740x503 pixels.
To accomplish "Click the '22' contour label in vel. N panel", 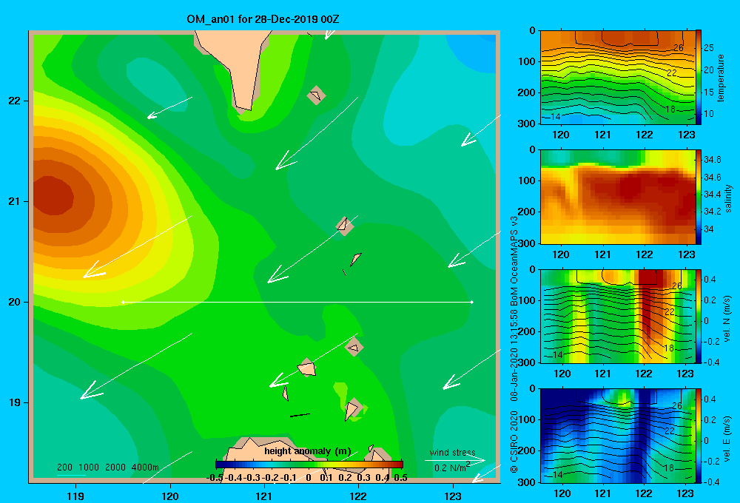I will click(670, 312).
